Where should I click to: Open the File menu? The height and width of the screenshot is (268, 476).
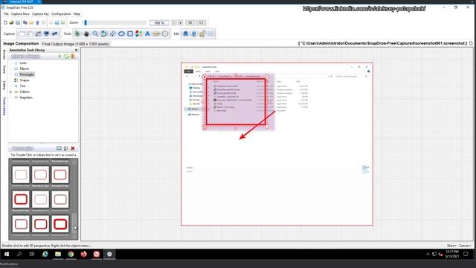click(x=6, y=14)
